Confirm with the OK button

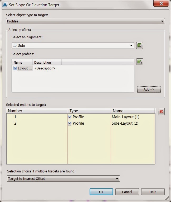[x=101, y=192]
